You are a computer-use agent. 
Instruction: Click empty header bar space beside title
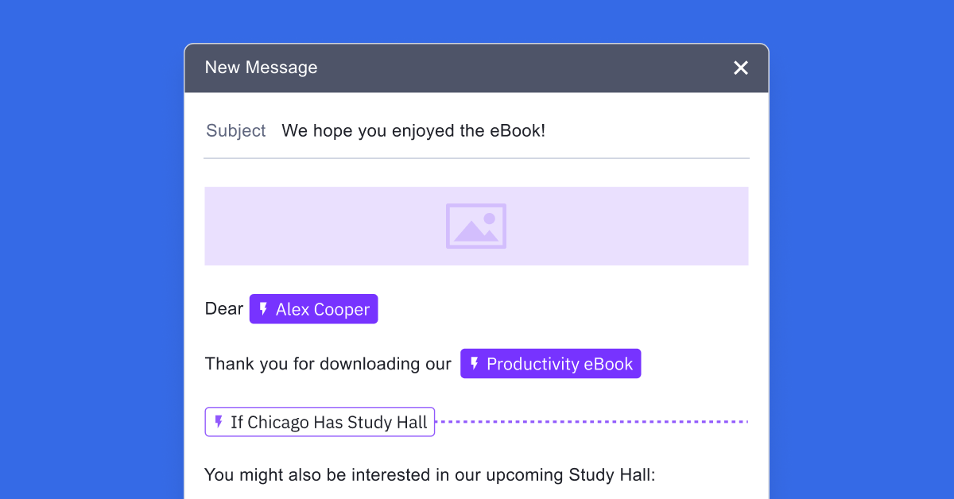click(517, 68)
